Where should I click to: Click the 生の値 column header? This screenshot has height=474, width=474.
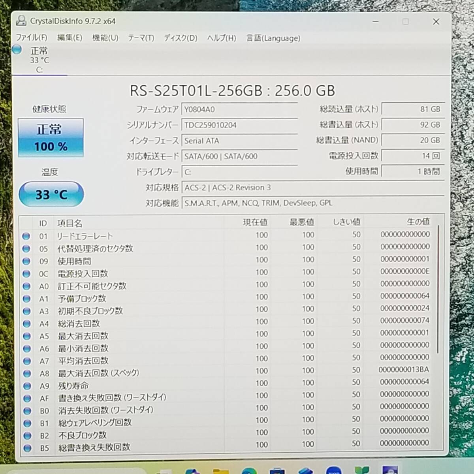[x=418, y=222]
